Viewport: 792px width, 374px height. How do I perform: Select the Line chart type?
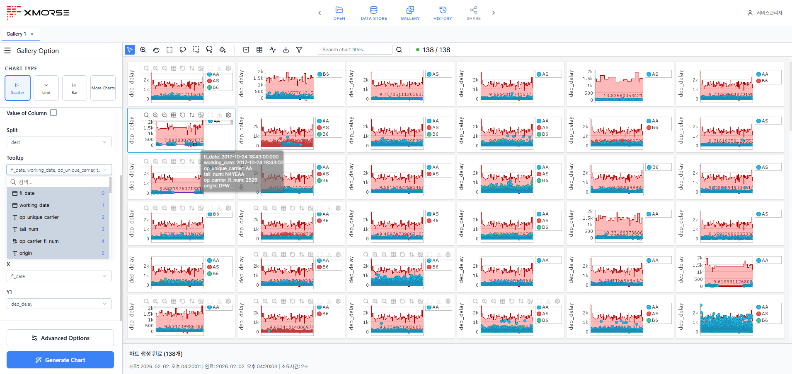tap(46, 88)
